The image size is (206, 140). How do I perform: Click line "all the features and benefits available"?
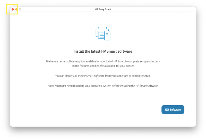[x=94, y=66]
